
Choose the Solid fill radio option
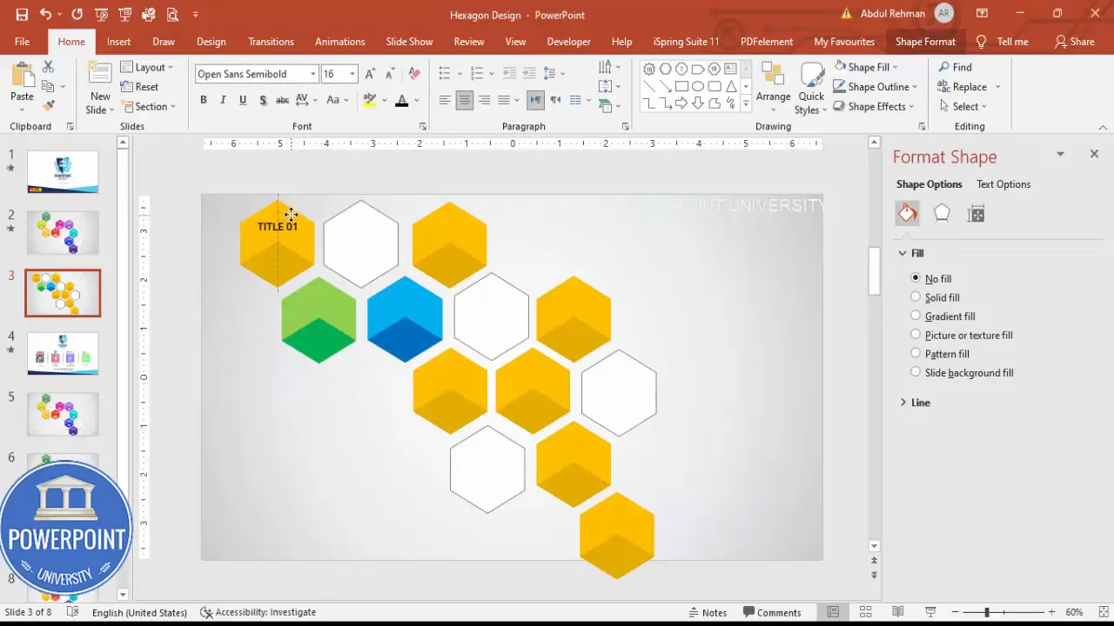coord(916,297)
